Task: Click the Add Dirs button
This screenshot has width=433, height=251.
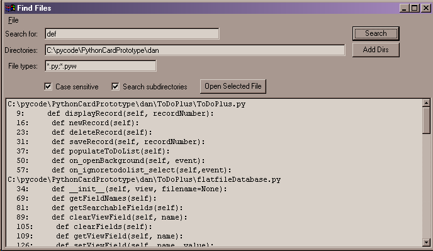Action: click(x=376, y=50)
